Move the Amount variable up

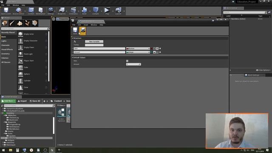click(154, 52)
